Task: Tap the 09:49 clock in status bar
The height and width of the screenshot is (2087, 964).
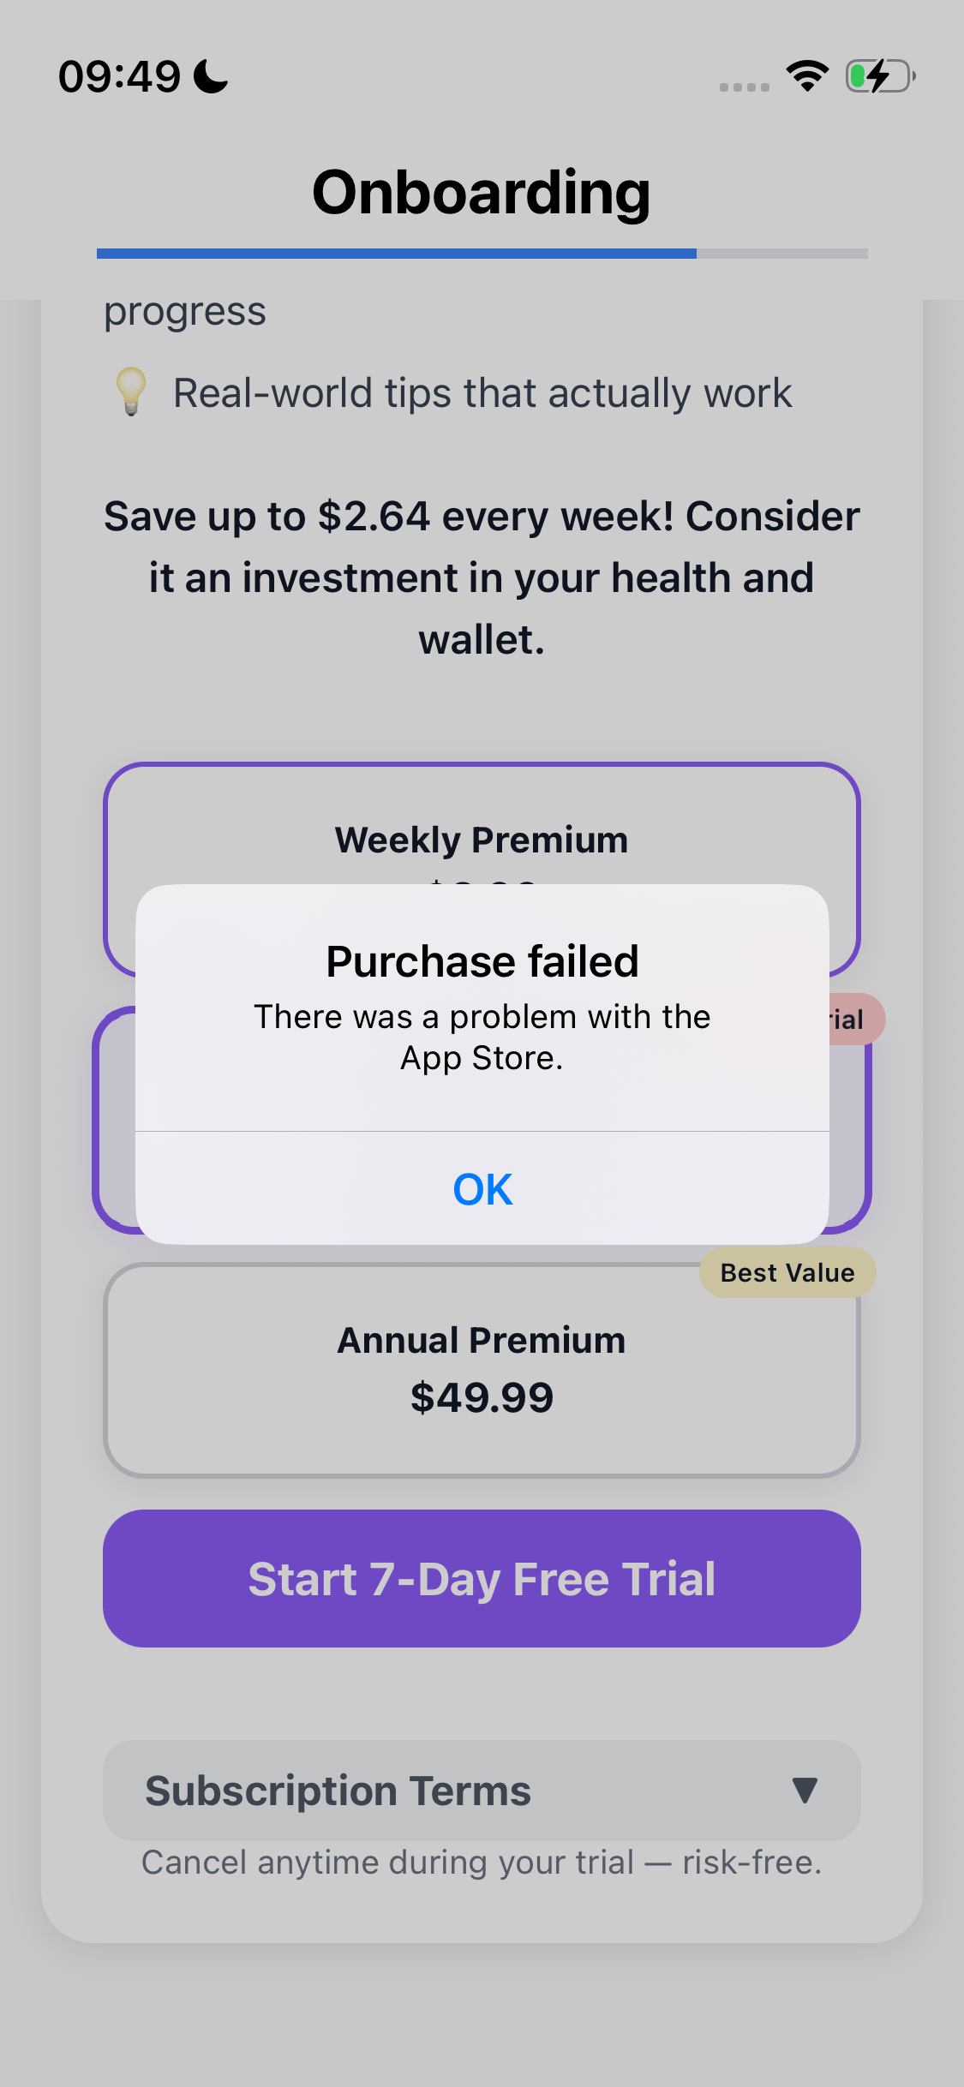Action: pos(119,76)
